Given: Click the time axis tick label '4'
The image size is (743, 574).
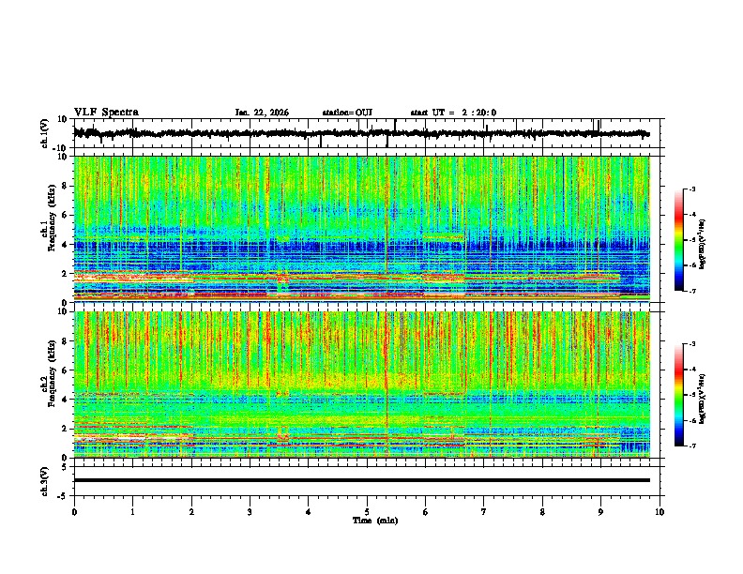Looking at the screenshot, I should coord(309,512).
